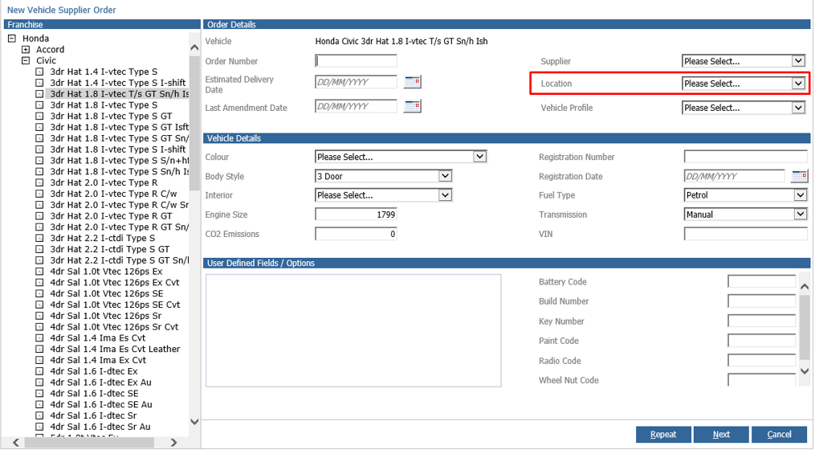
Task: Select 4dr Sal 1.0t Vtec 126ps Ex
Action: tap(106, 271)
